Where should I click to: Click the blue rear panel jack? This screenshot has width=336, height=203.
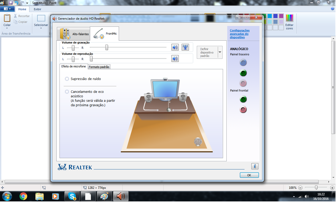point(243,62)
